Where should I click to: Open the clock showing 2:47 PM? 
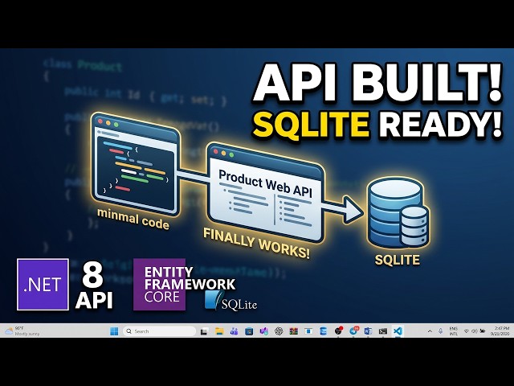500,331
